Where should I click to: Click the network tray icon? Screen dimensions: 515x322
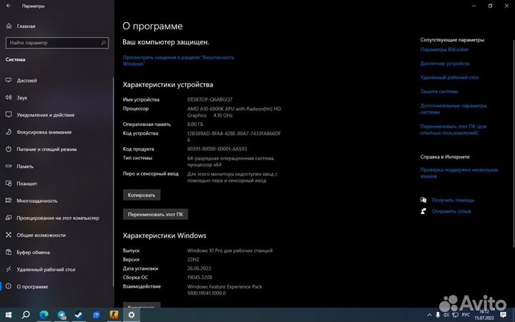(455, 315)
